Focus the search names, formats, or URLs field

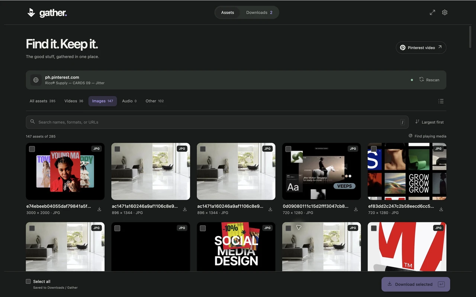pos(217,122)
